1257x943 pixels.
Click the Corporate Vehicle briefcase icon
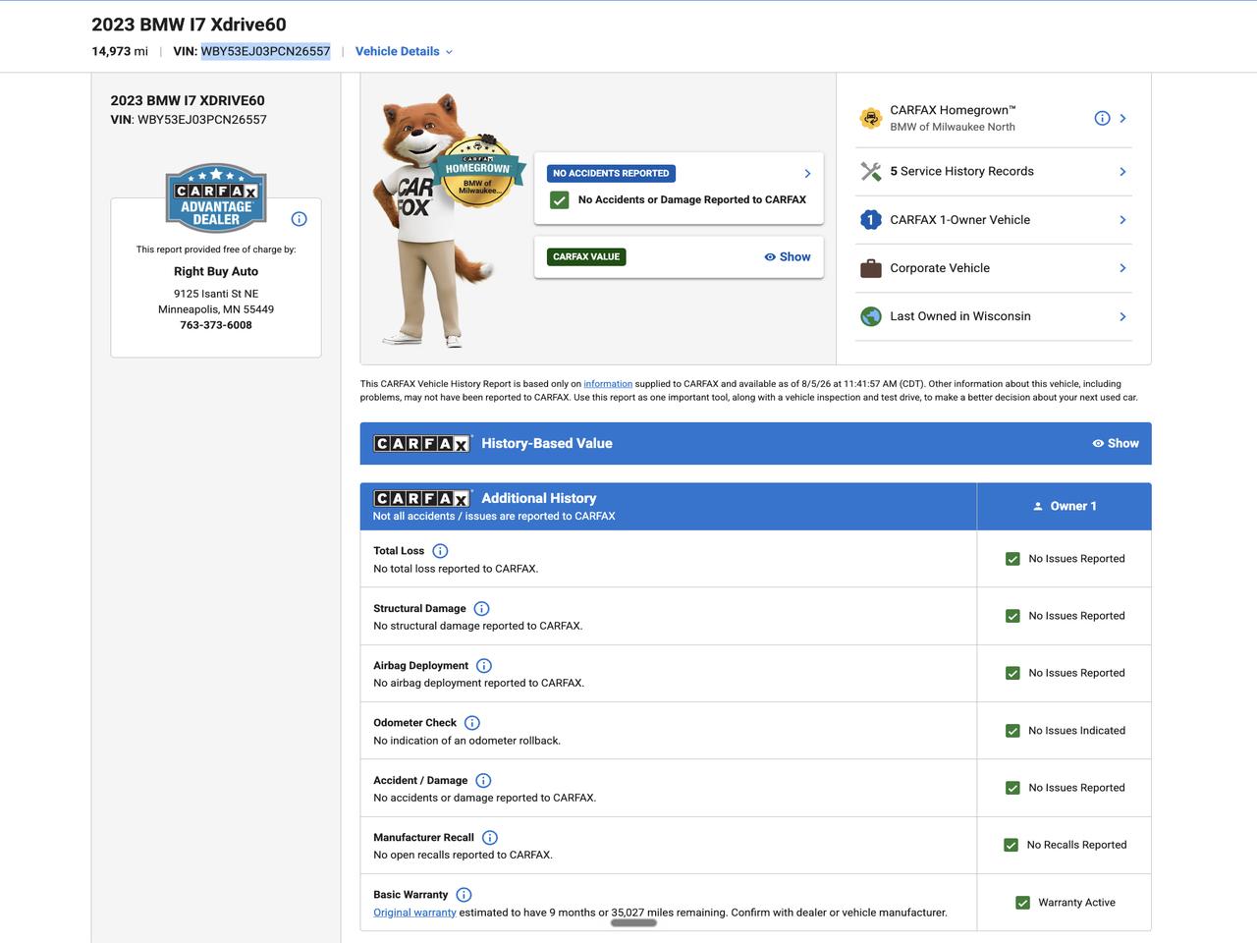[871, 268]
